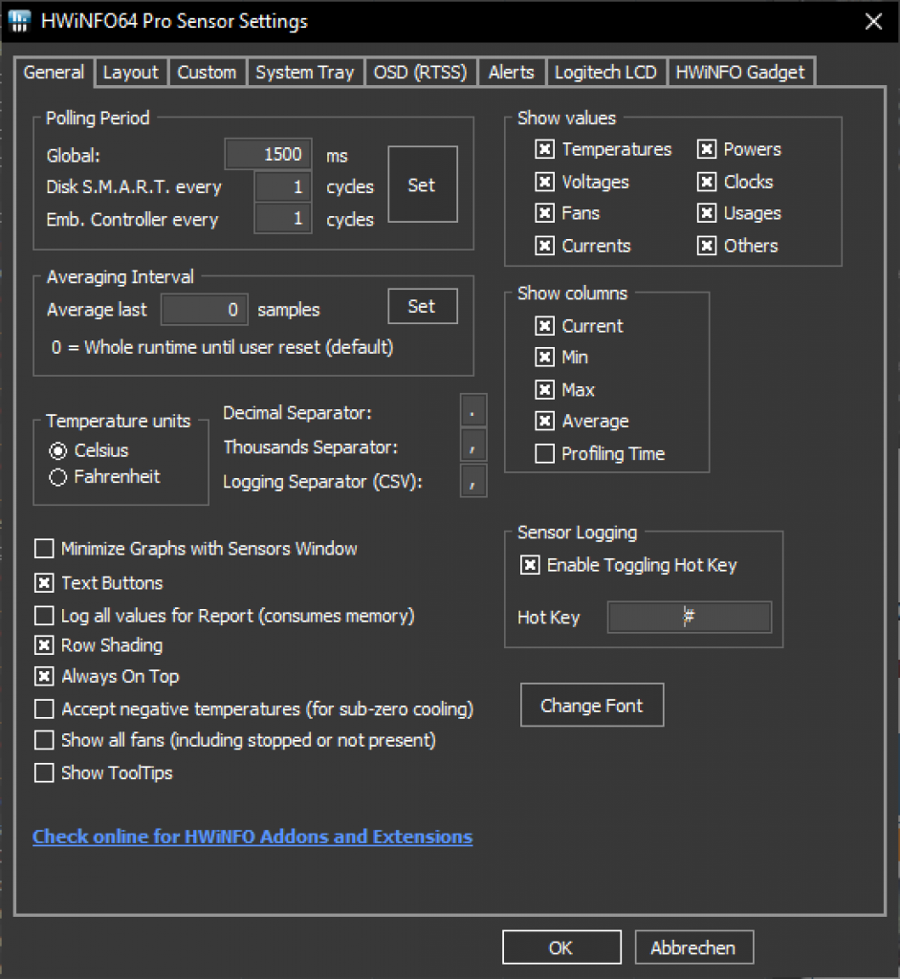Click the Average last samples field
Image resolution: width=900 pixels, height=979 pixels.
pos(205,310)
